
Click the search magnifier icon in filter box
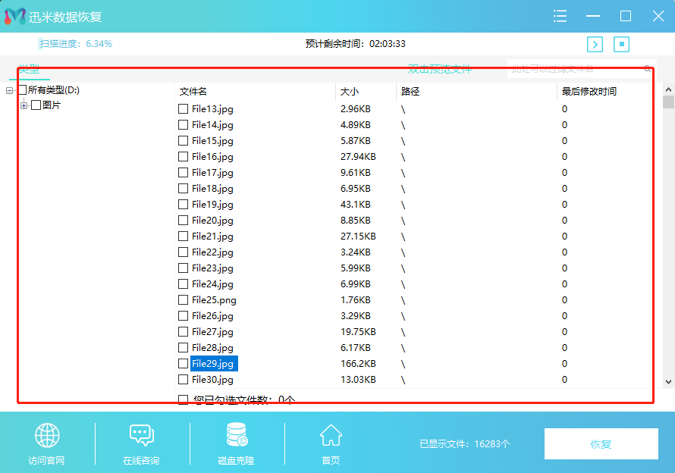point(647,69)
